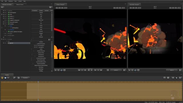Viewport: 183px width, 103px height.
Task: Select the move tool in Primary Viewport
Action: pos(58,70)
